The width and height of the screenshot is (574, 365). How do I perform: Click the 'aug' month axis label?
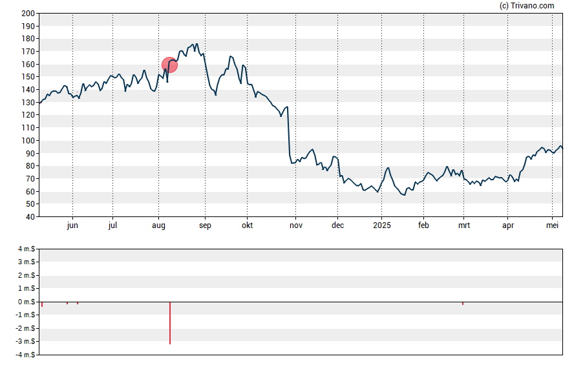(x=158, y=225)
